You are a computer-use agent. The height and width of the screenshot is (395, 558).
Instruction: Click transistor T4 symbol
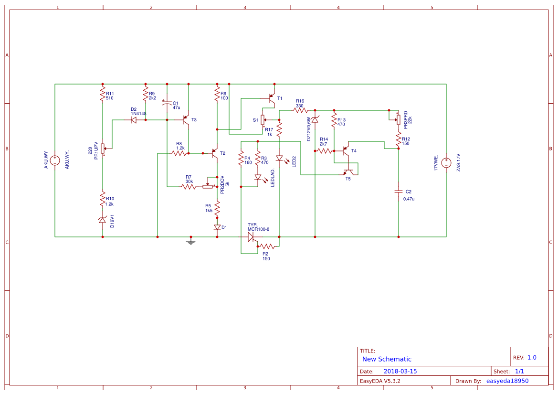[x=345, y=150]
